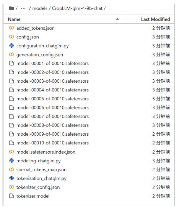
Task: Open config.json file name
Action: click(x=28, y=37)
